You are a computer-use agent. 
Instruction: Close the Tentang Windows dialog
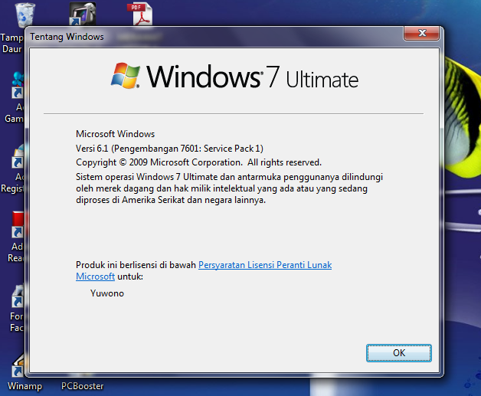[x=422, y=33]
